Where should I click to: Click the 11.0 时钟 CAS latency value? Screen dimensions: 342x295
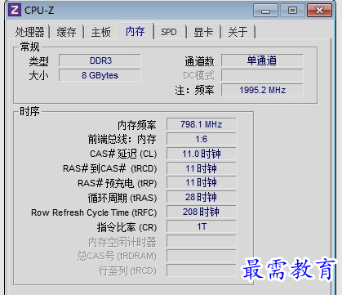coord(201,154)
